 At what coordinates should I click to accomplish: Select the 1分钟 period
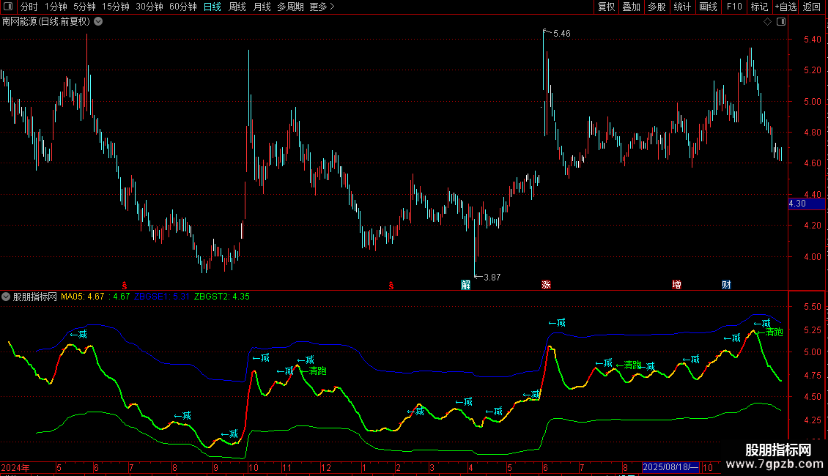point(56,7)
